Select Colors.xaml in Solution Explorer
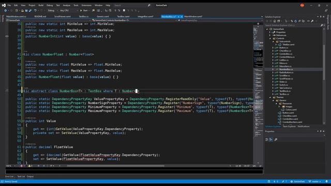Image resolution: width=331 pixels, height=186 pixels. (x=291, y=110)
